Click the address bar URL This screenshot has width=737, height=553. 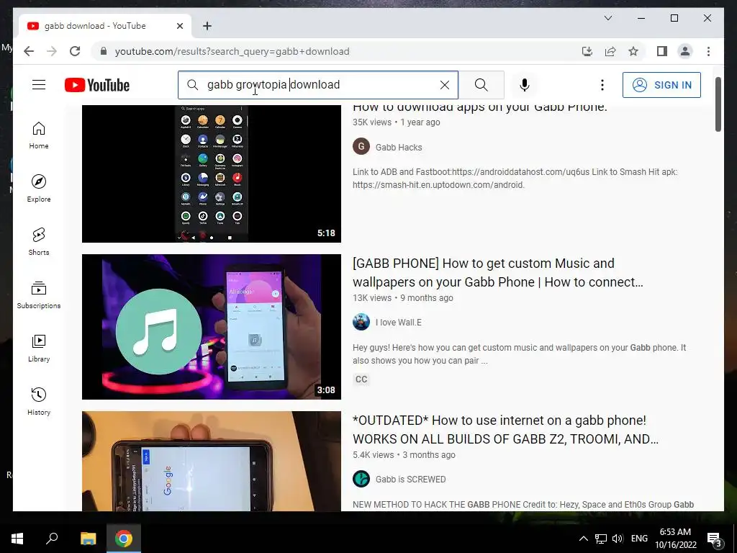(x=232, y=51)
